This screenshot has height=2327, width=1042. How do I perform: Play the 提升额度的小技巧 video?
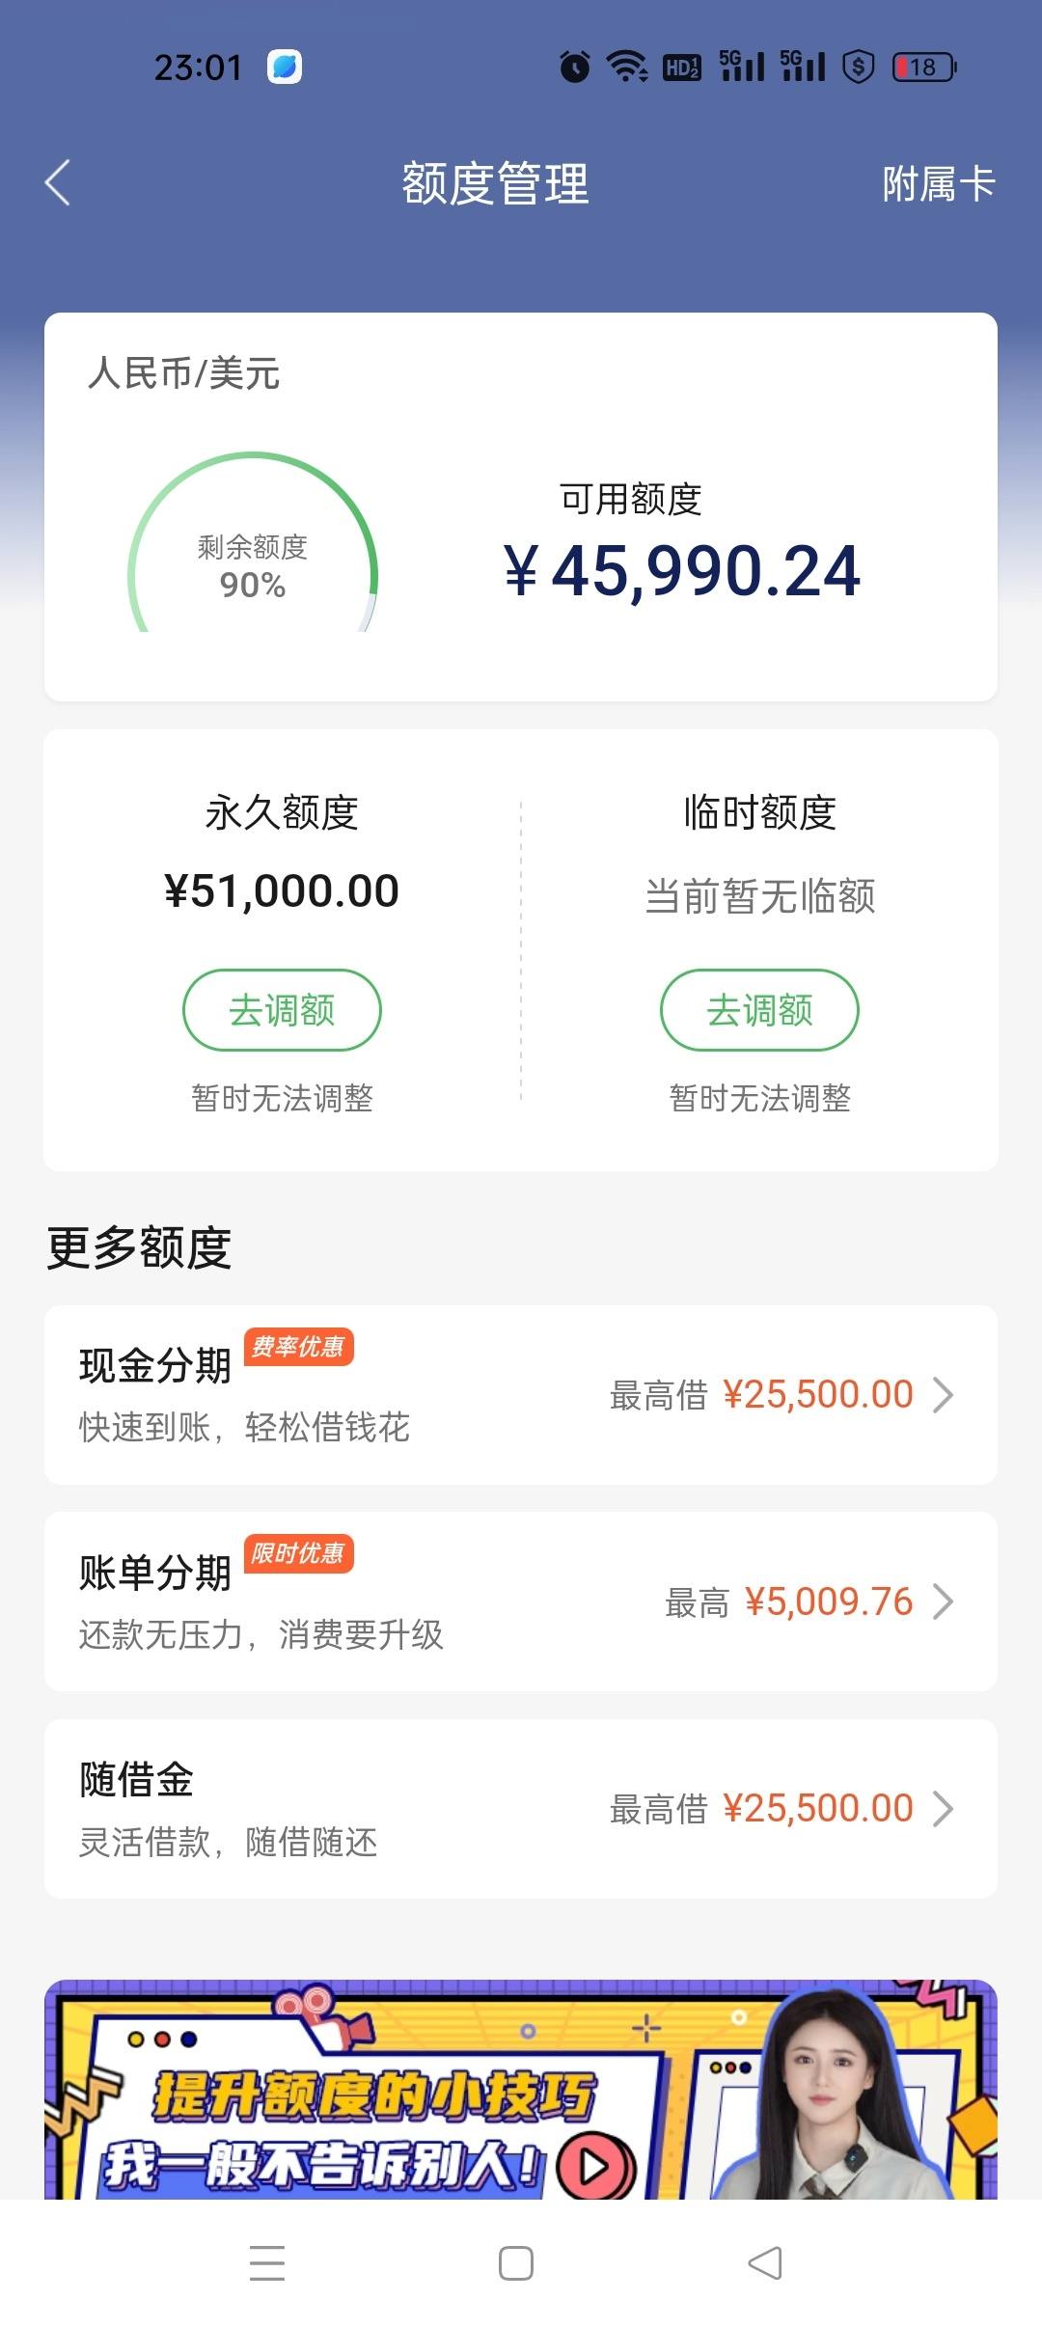pyautogui.click(x=596, y=2167)
